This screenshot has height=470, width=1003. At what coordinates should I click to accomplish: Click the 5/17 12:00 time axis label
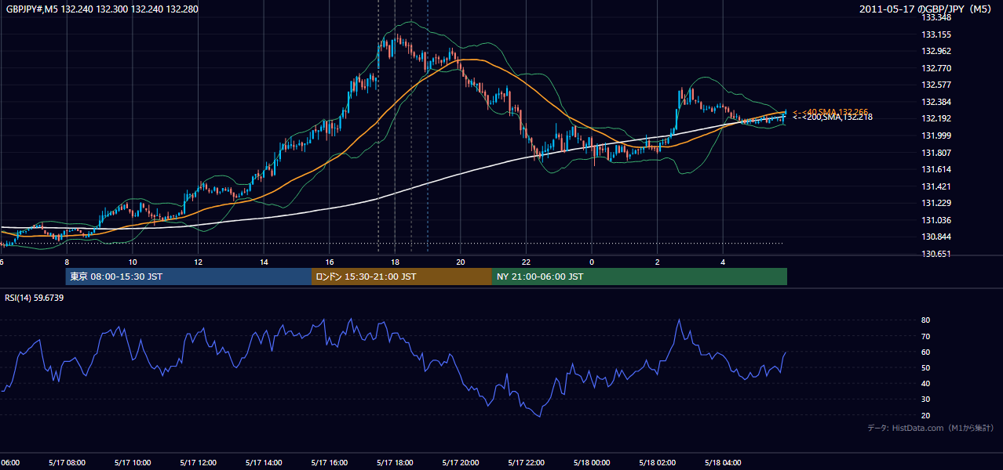(198, 463)
